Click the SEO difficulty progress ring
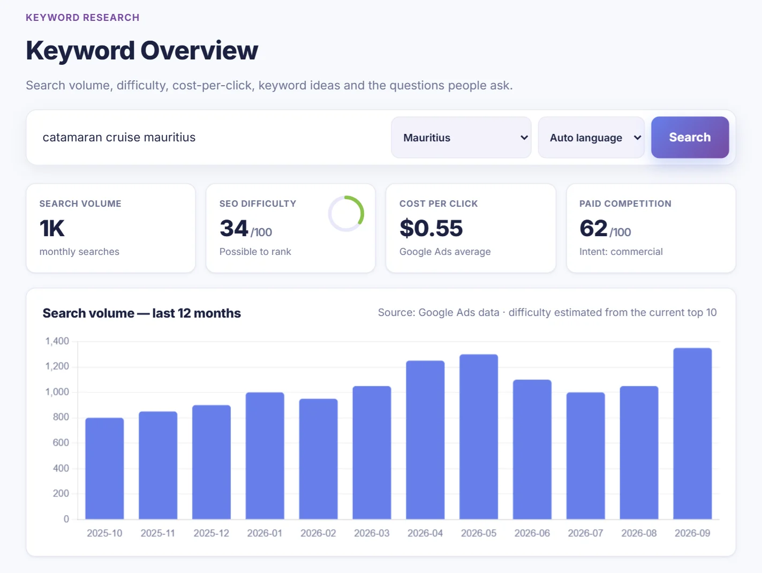This screenshot has height=573, width=762. coord(346,214)
